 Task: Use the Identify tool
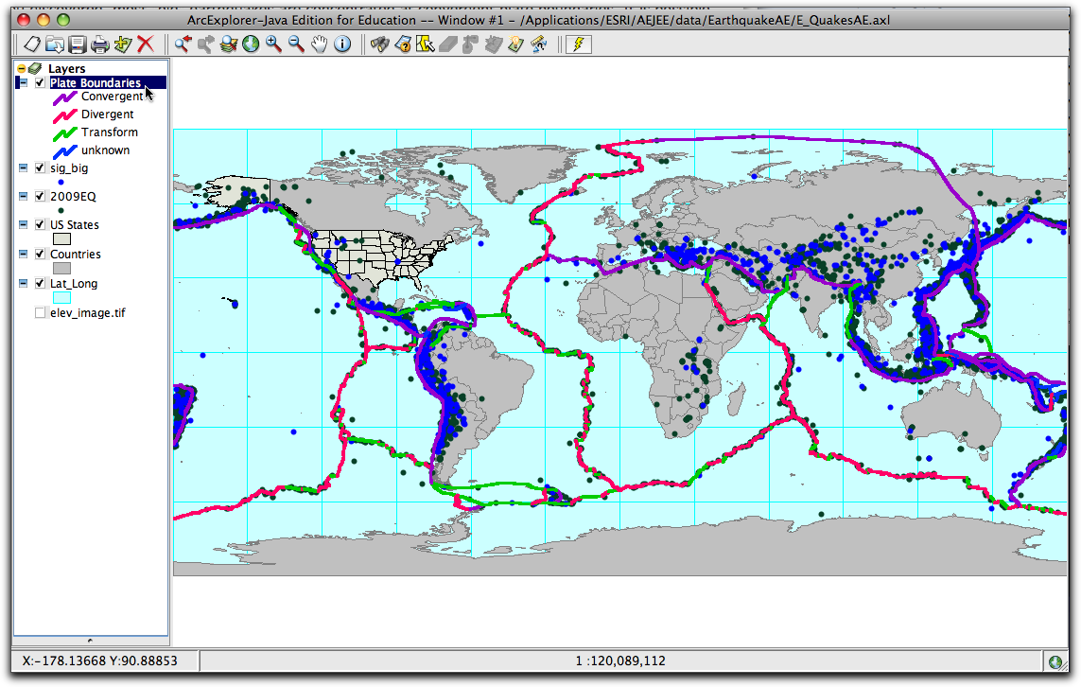click(341, 44)
